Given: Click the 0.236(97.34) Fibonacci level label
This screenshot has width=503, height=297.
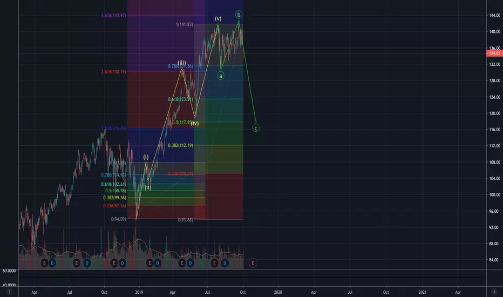Looking at the screenshot, I should (x=114, y=206).
